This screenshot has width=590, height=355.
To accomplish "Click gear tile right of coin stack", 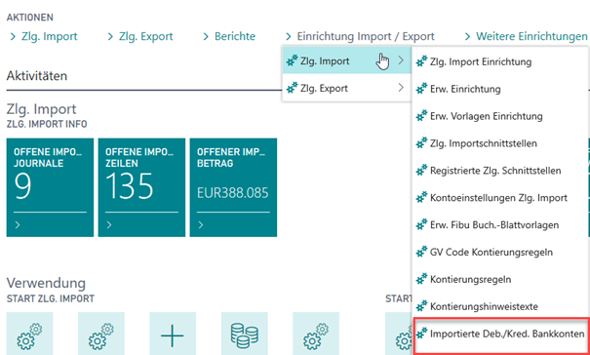I will pos(316,334).
